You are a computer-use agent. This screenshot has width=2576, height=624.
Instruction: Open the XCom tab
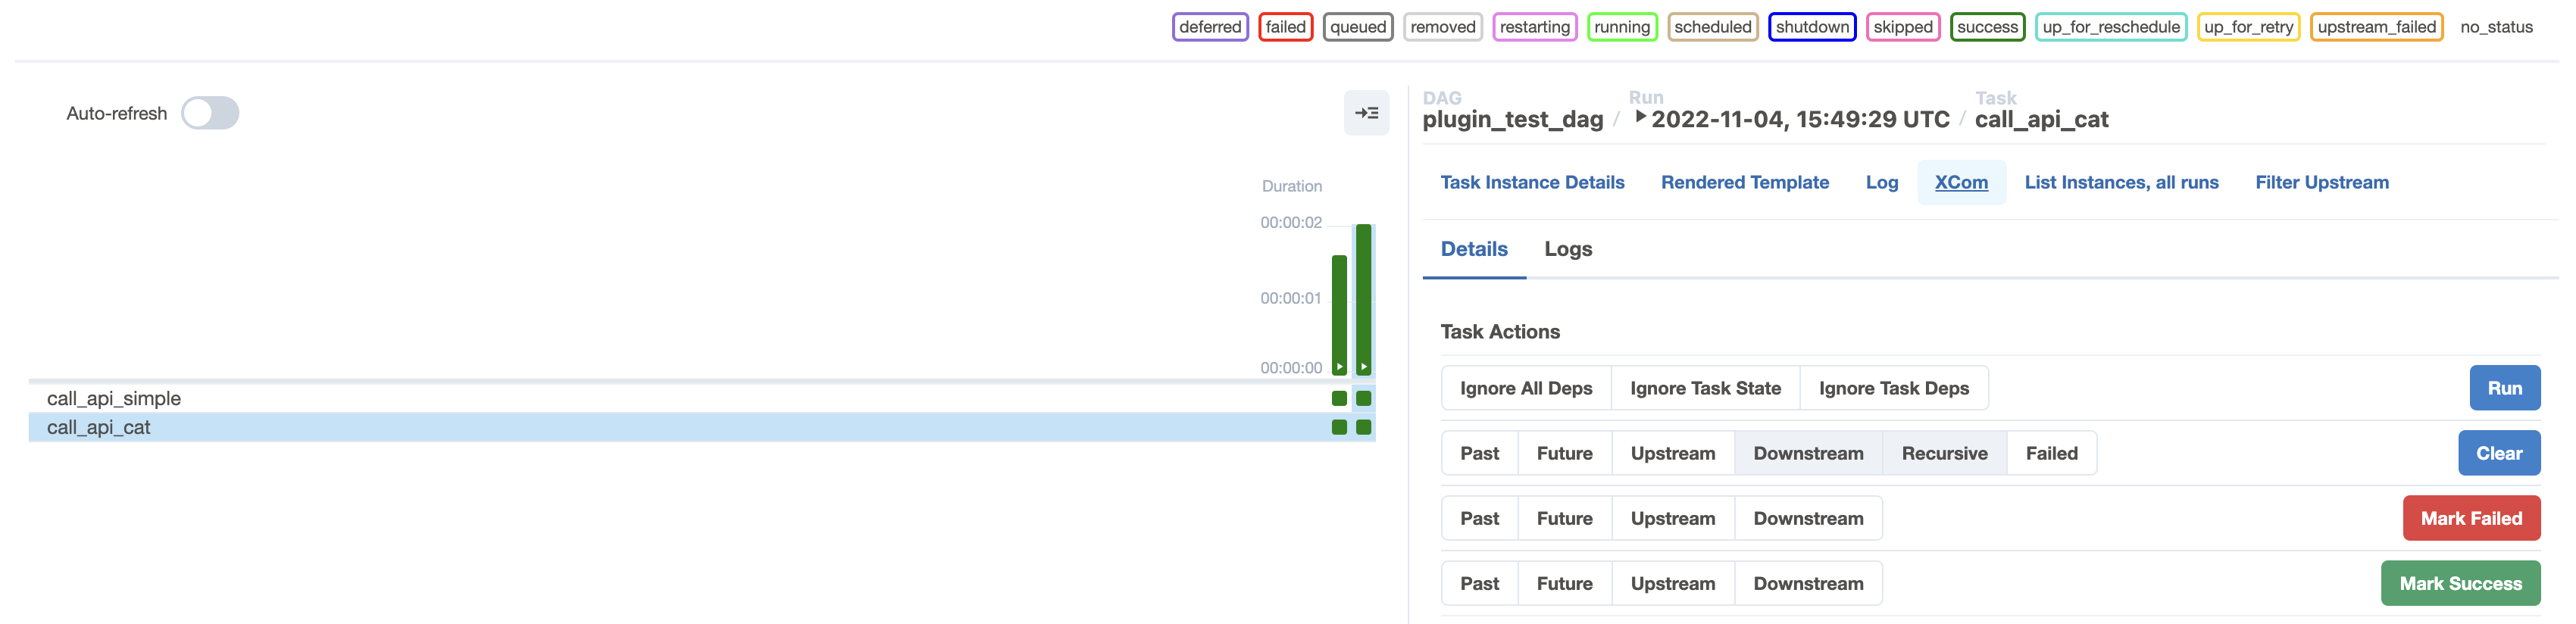1961,182
